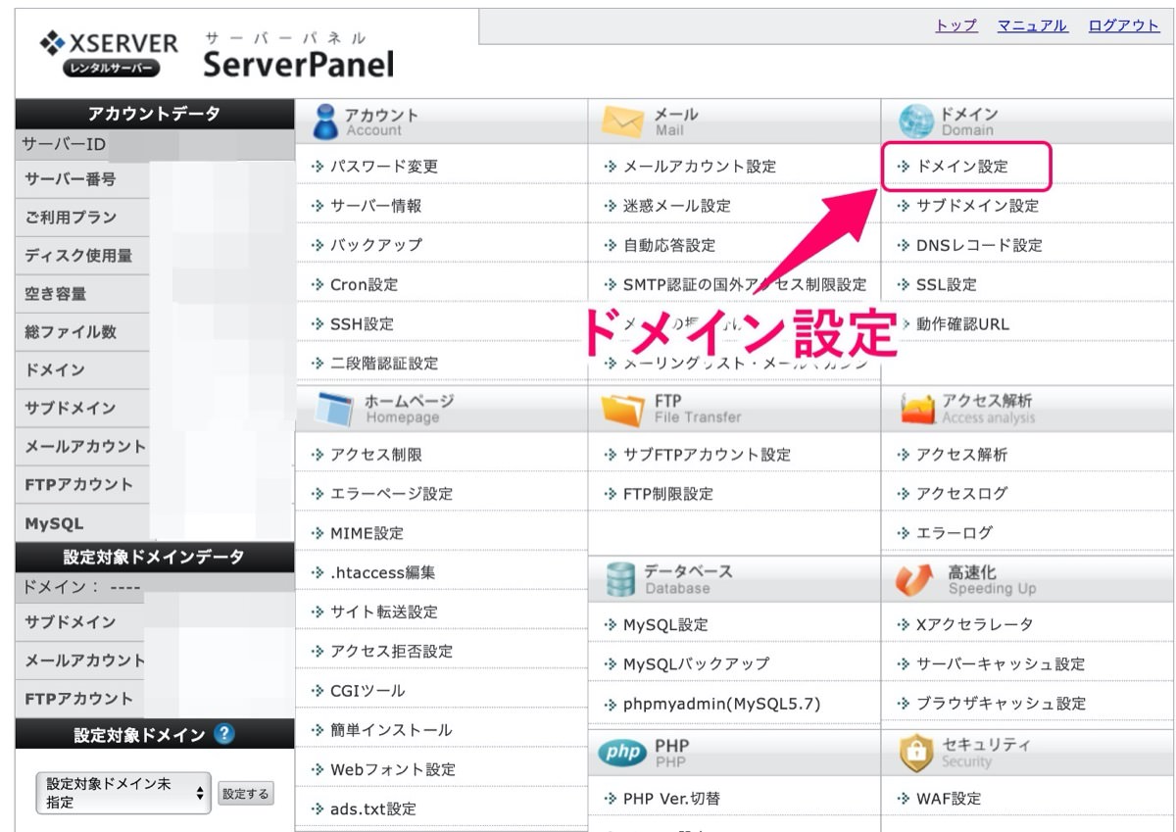
Task: Open サブFTPアカウント設定
Action: click(x=707, y=455)
